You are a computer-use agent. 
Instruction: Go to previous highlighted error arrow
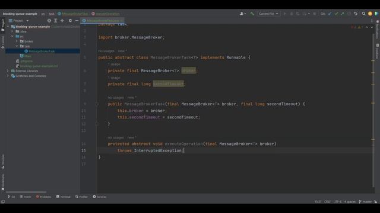click(367, 27)
